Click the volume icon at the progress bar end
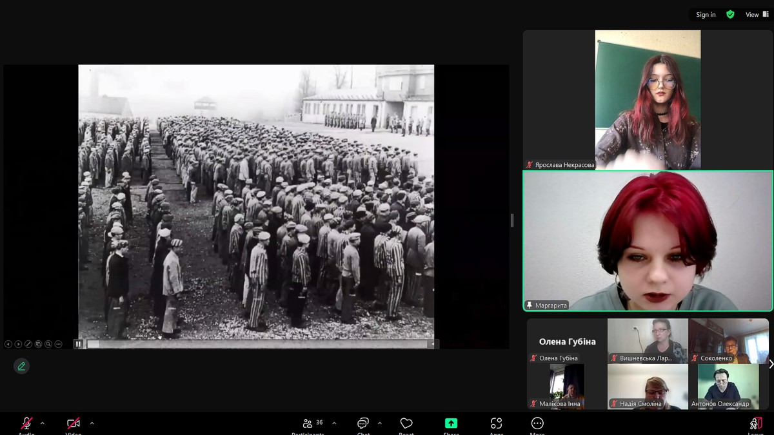The width and height of the screenshot is (774, 435). (433, 344)
